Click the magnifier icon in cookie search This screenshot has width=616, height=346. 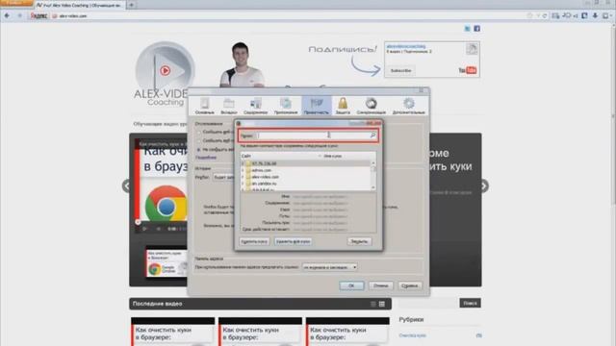(x=372, y=136)
